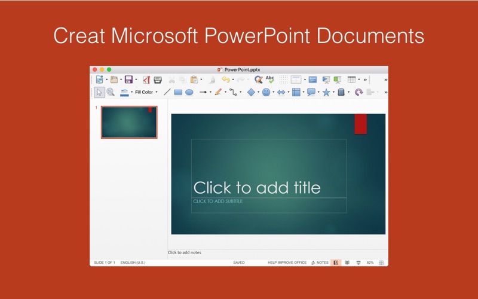
Task: Click the 'Click to add notes' area
Action: tap(185, 252)
